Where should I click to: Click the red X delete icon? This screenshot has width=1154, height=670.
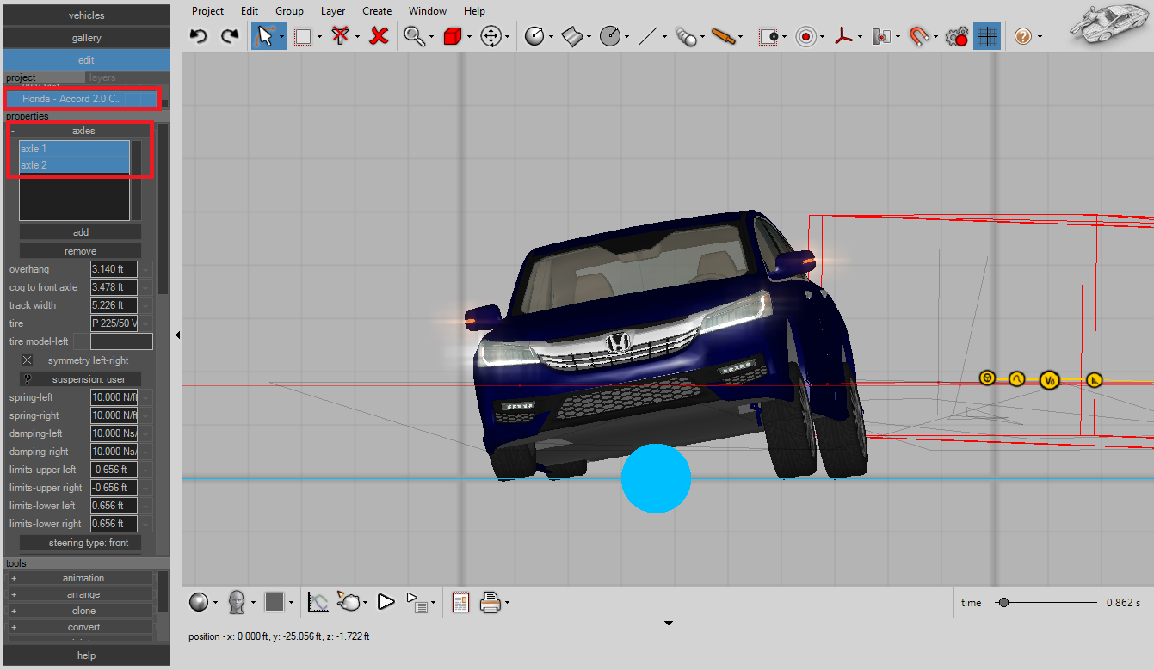click(379, 36)
